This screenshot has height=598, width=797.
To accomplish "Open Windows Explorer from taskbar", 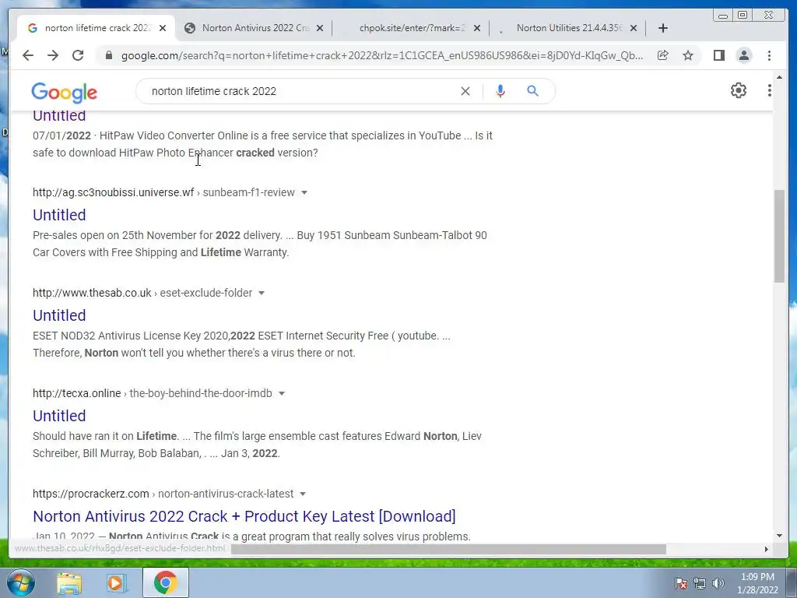I will (x=69, y=582).
